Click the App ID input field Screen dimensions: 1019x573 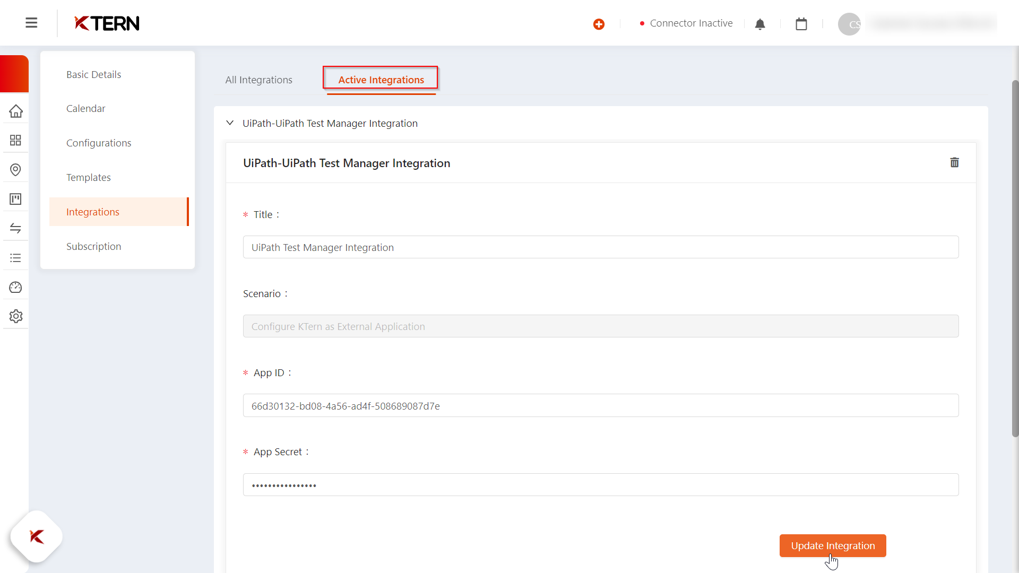[x=601, y=406]
